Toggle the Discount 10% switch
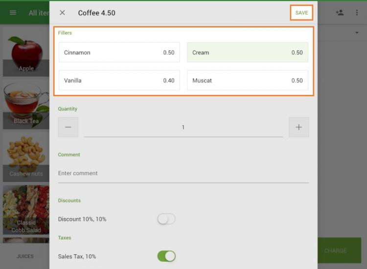367x269 pixels. point(166,219)
